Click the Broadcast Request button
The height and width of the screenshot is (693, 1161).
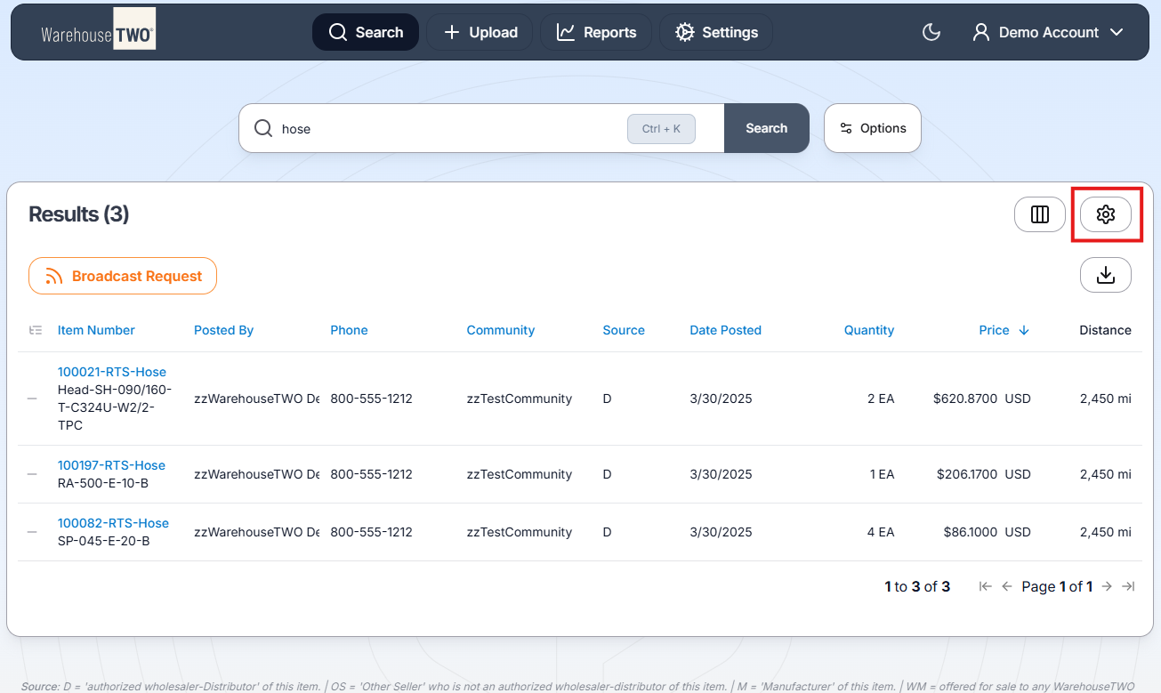pos(123,276)
